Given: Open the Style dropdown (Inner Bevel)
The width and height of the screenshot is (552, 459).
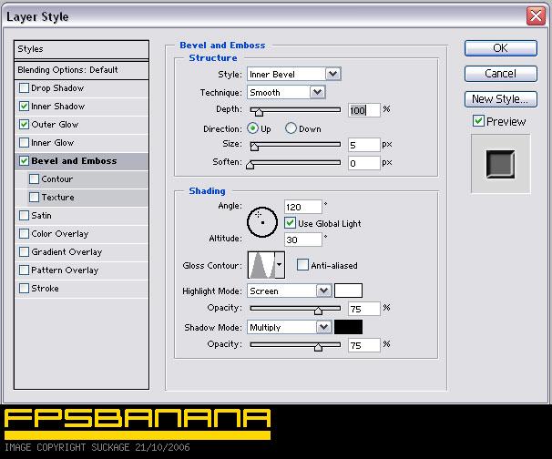Looking at the screenshot, I should pos(332,75).
